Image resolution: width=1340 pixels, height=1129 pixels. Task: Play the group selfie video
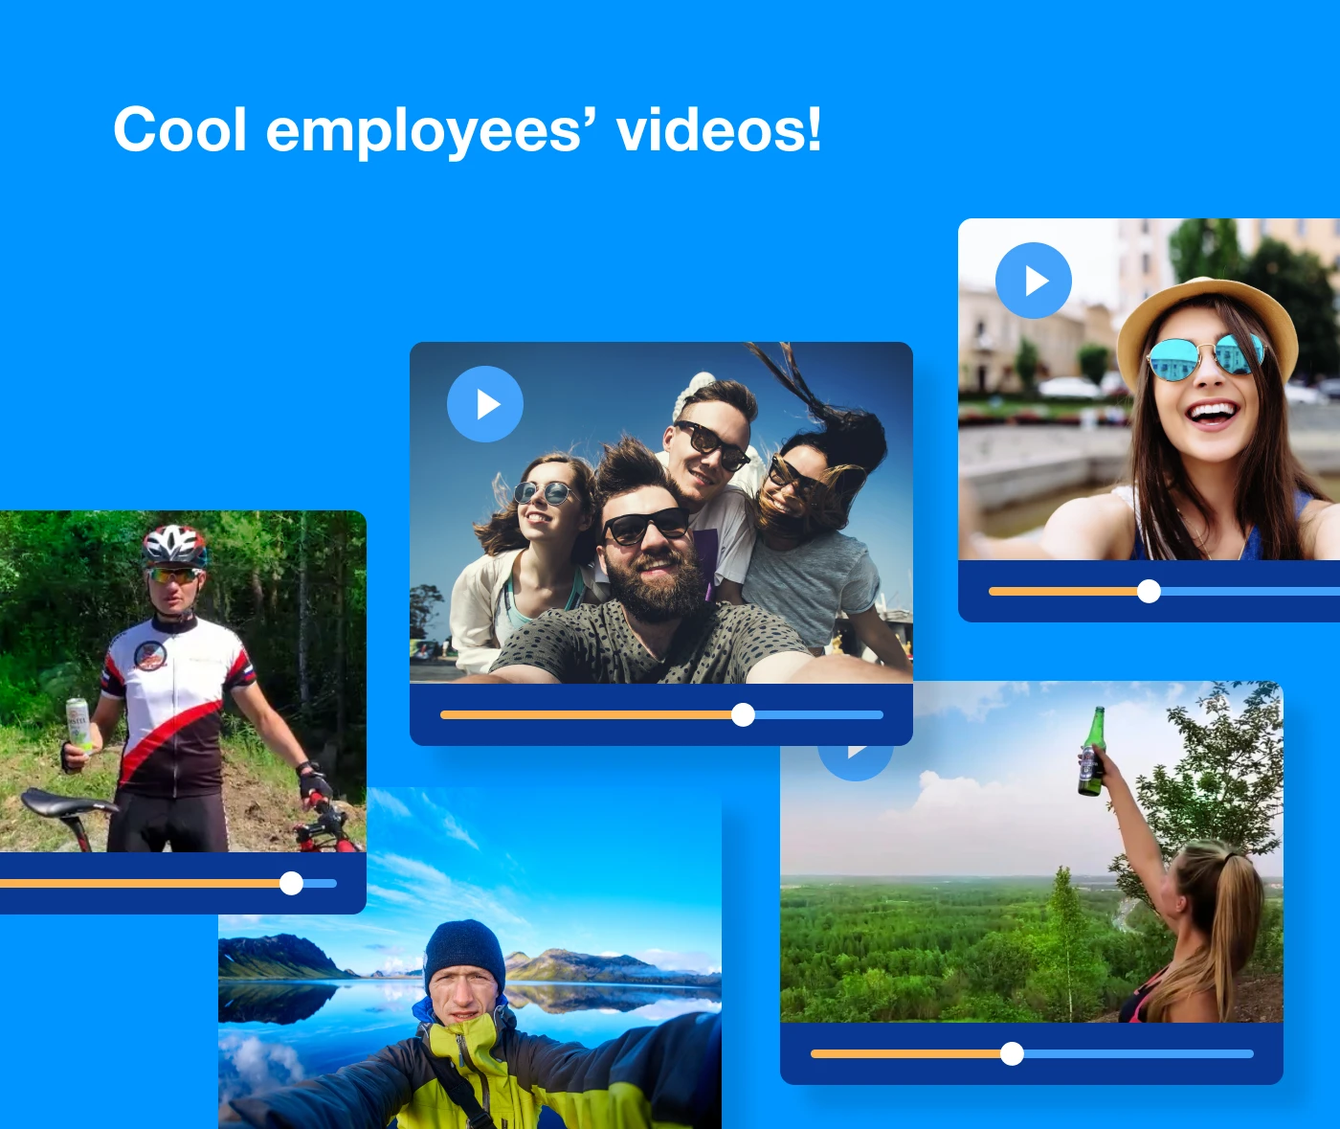(x=485, y=404)
